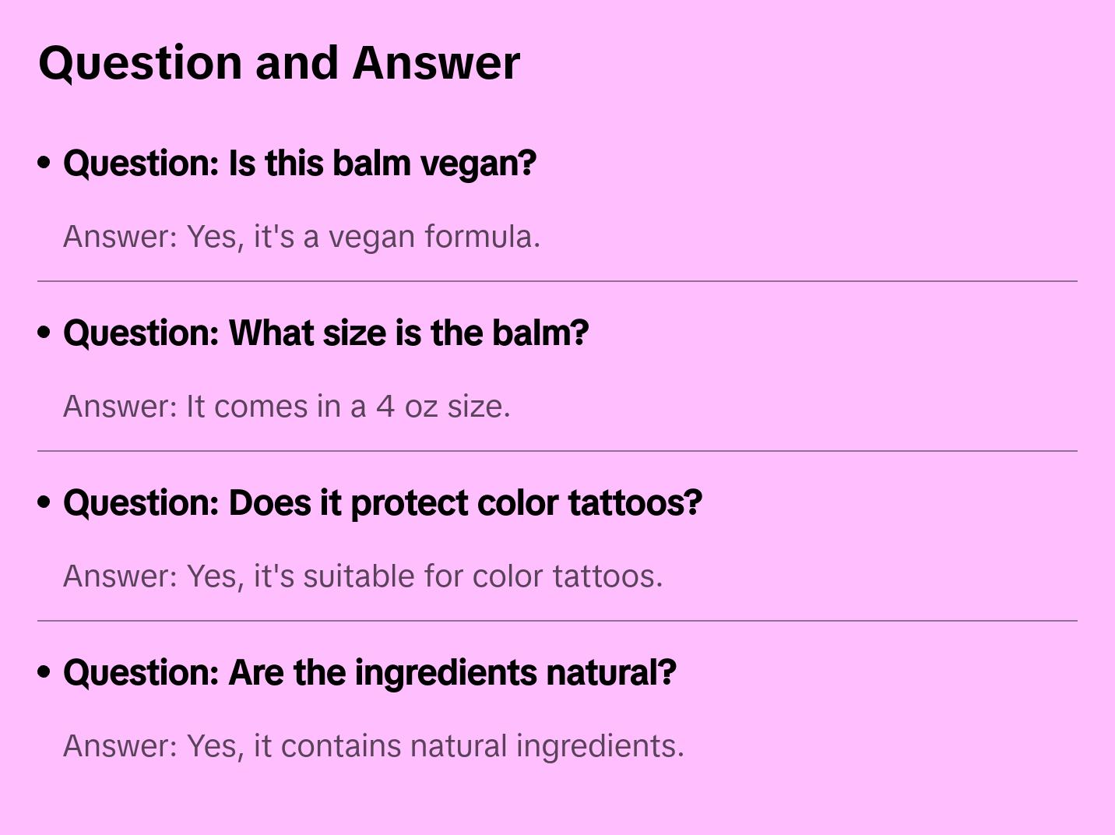
Task: Click the "Question and Answer" heading
Action: pyautogui.click(x=279, y=62)
